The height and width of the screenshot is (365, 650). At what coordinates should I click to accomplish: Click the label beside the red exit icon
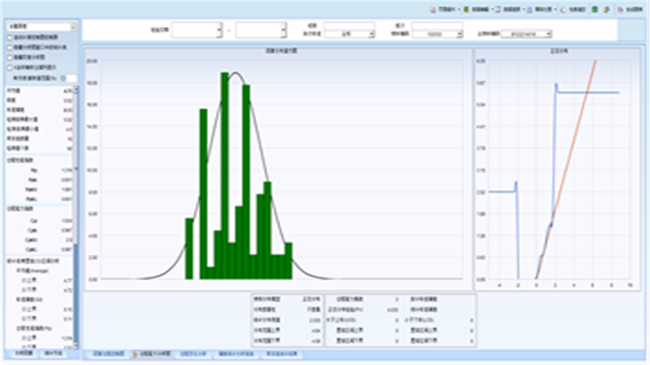point(634,9)
